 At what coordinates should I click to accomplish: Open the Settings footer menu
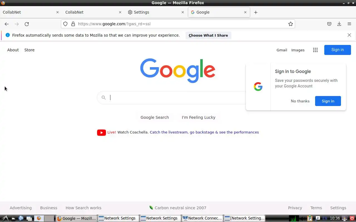tap(338, 208)
